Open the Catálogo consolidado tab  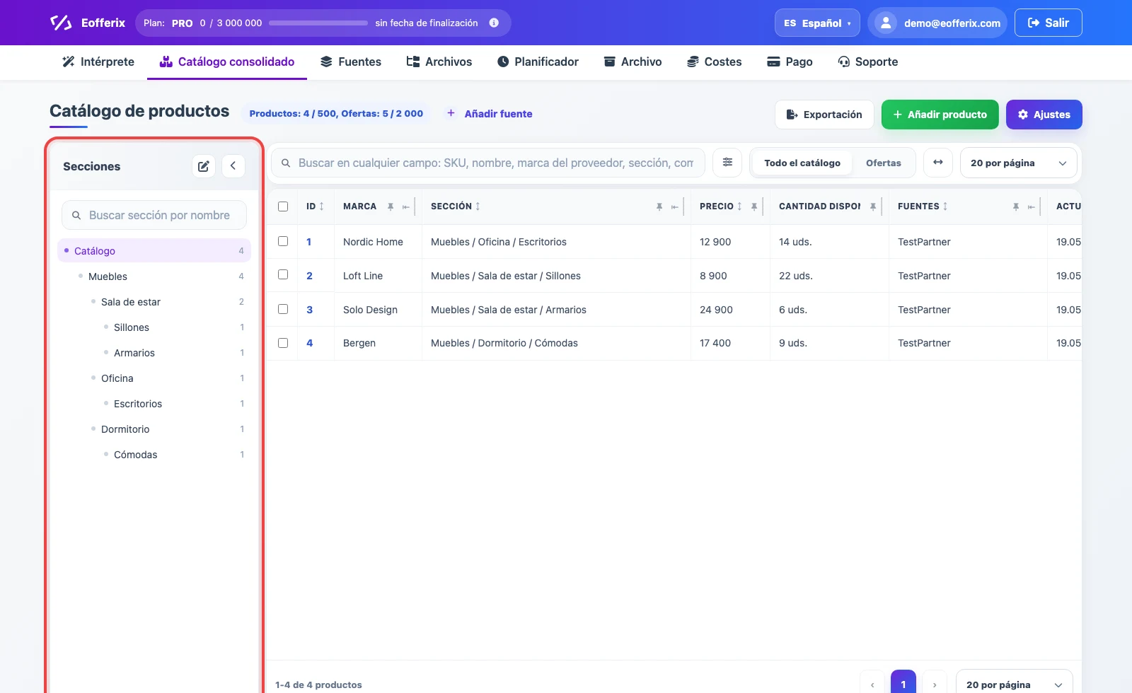tap(227, 62)
